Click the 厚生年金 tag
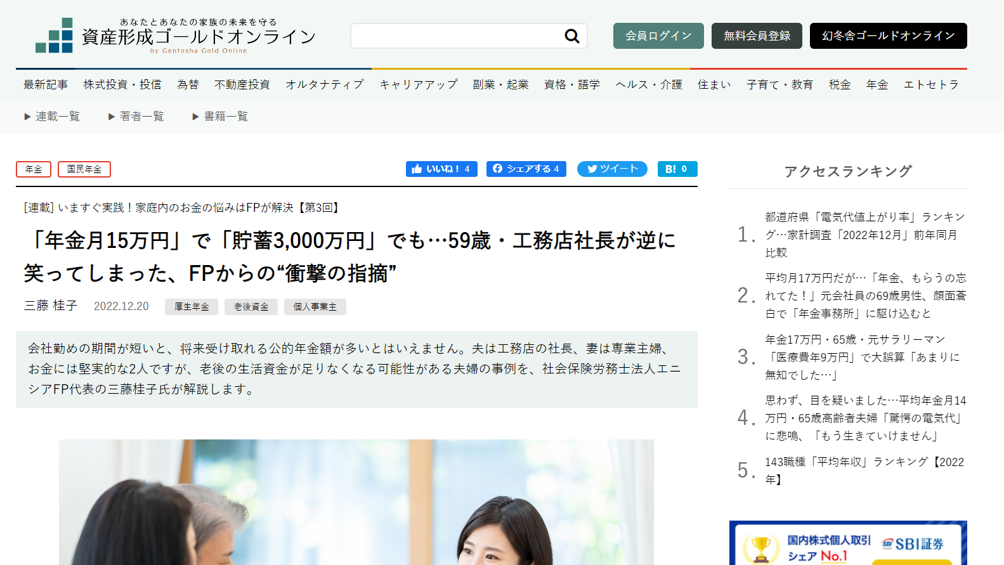 tap(192, 307)
